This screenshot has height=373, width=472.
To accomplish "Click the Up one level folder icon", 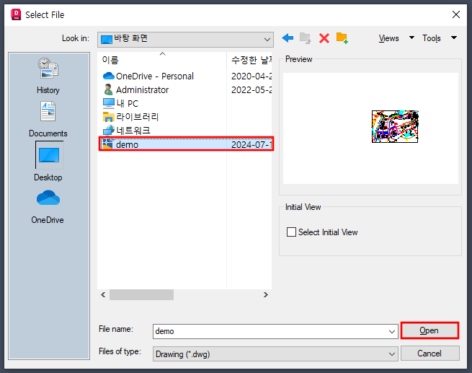I will pos(306,38).
